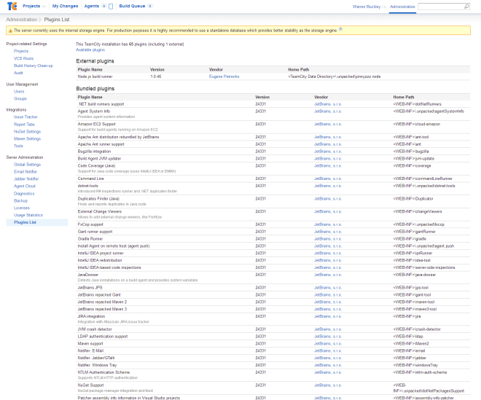Open Jabber Notifier settings
The height and width of the screenshot is (400, 481).
click(26, 179)
